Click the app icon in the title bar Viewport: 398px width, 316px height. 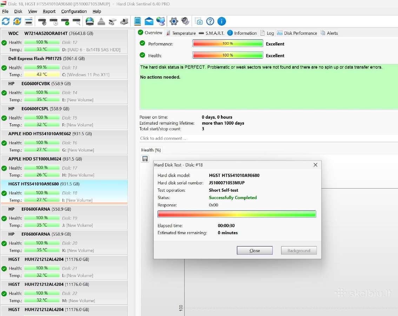pyautogui.click(x=3, y=4)
